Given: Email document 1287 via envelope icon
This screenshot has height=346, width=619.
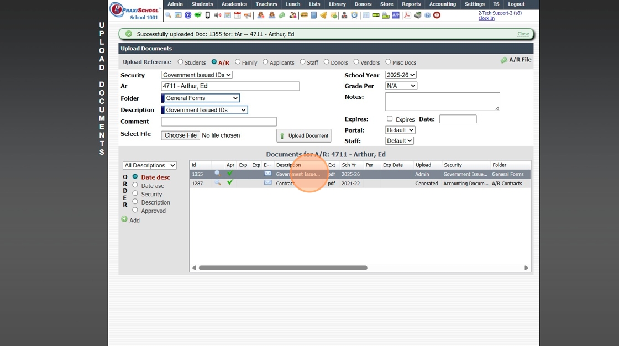Looking at the screenshot, I should (x=267, y=182).
